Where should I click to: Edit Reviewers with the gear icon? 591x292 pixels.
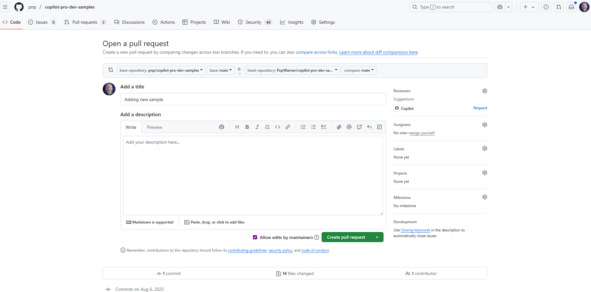[x=485, y=91]
